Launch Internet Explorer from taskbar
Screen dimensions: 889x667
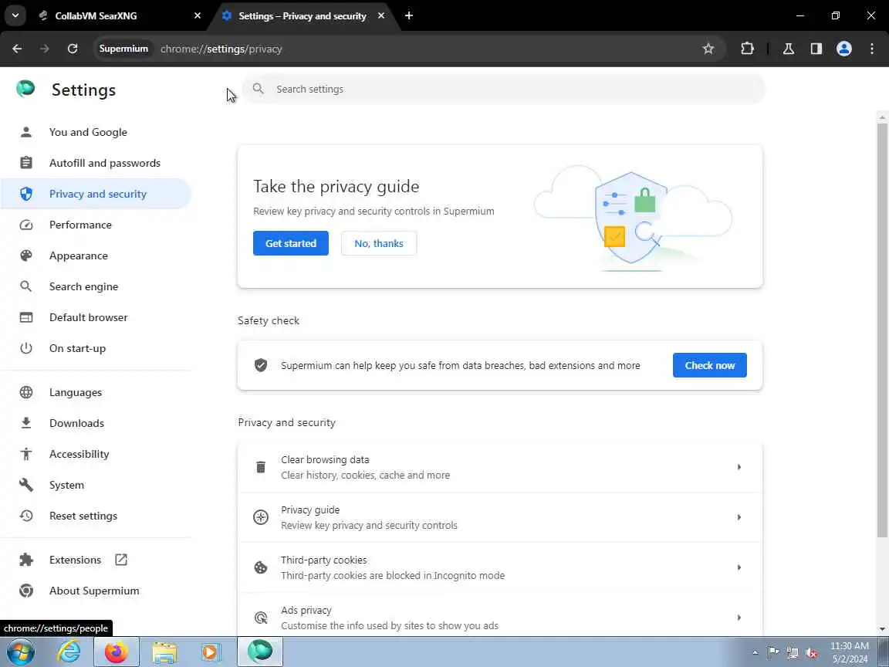pos(69,652)
